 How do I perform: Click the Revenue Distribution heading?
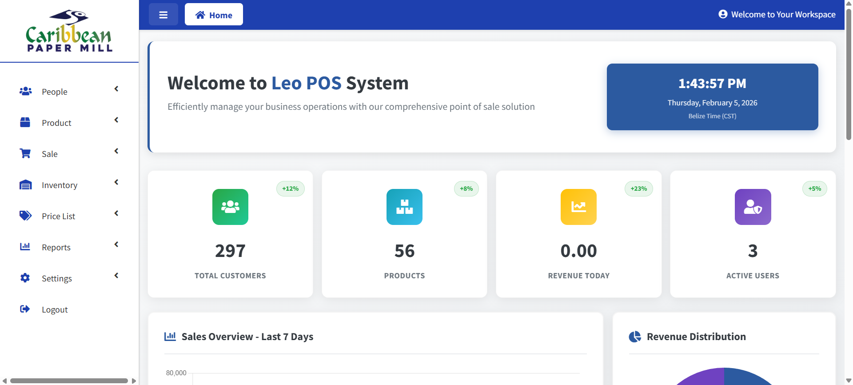click(696, 337)
